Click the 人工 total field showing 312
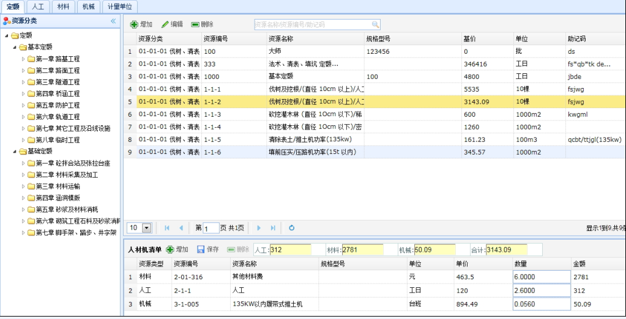Image resolution: width=626 pixels, height=319 pixels. coord(290,250)
